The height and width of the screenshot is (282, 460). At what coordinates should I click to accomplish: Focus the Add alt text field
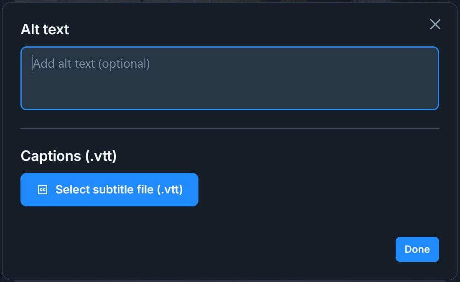click(x=229, y=78)
